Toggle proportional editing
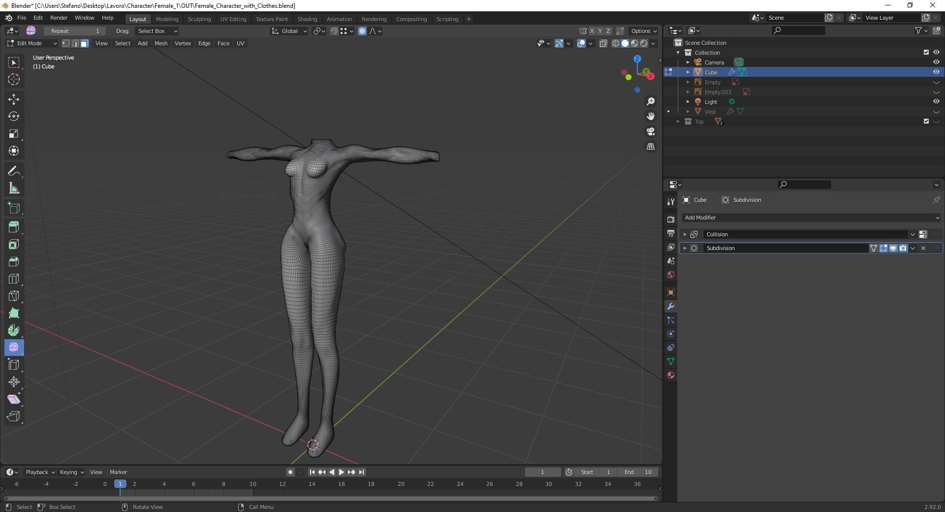Screen dimensions: 945x512 (362, 31)
